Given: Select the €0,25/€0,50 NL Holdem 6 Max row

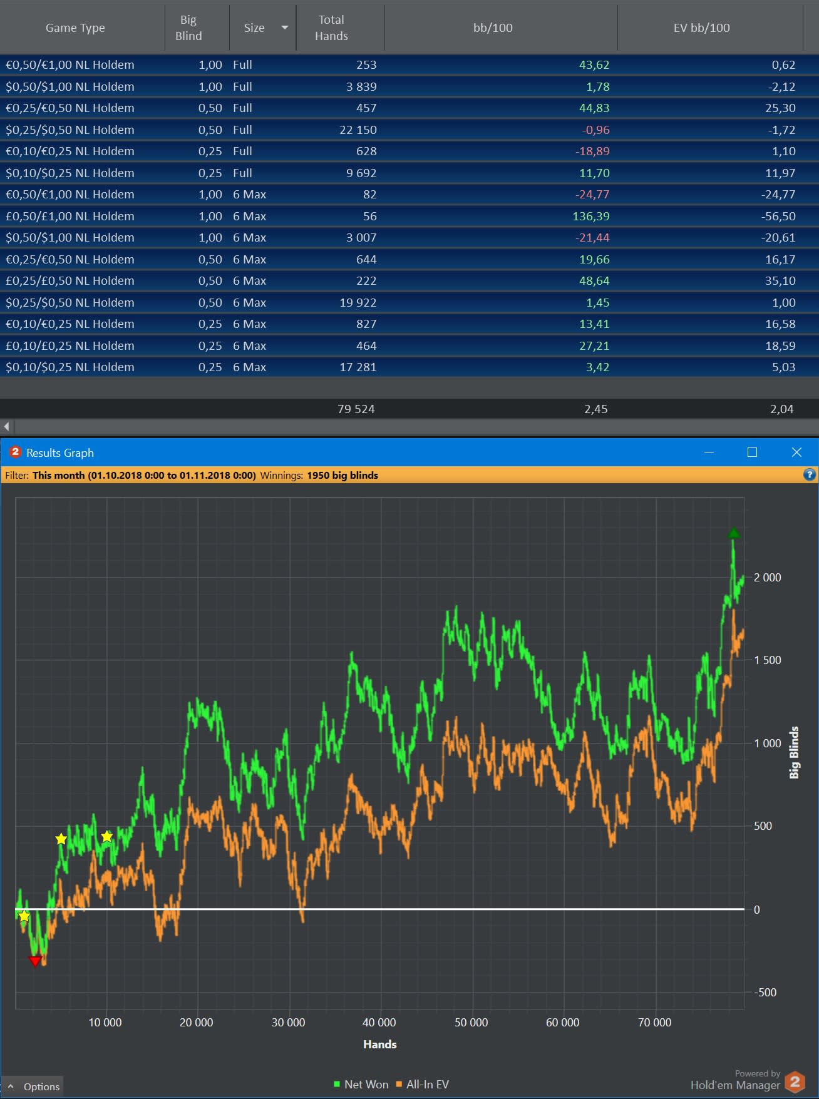Looking at the screenshot, I should pos(409,259).
